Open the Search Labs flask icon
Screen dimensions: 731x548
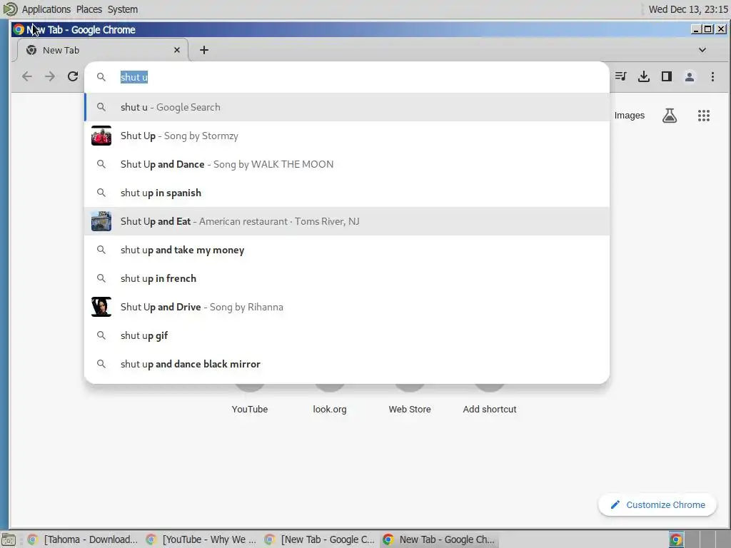670,116
